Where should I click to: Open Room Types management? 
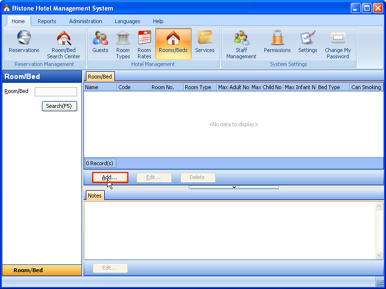coord(123,43)
